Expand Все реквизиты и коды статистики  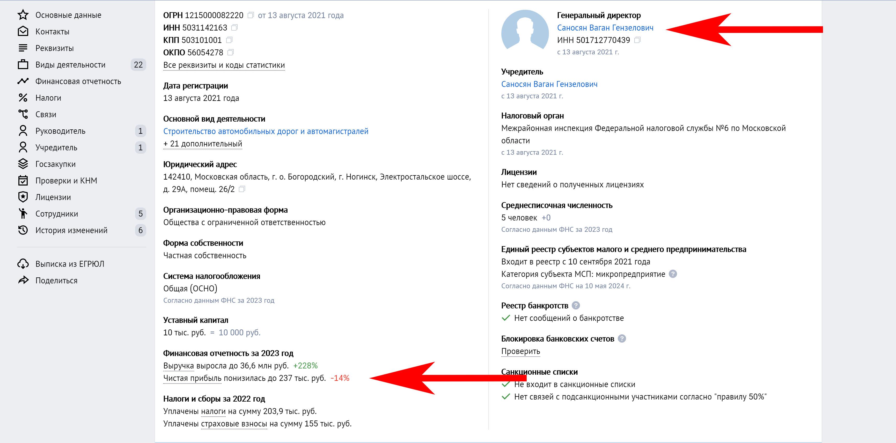click(224, 65)
